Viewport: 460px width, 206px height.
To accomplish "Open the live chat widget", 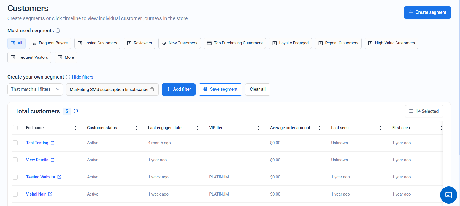I will (x=448, y=195).
